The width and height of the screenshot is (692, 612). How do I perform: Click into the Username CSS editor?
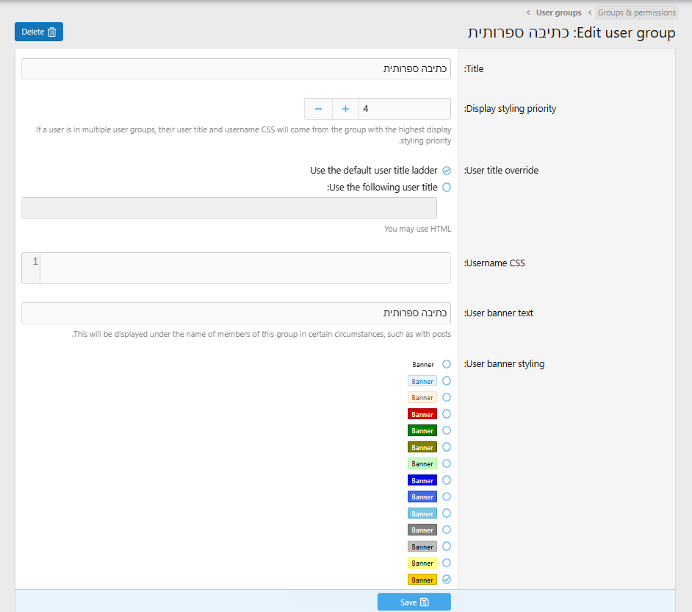click(x=245, y=268)
